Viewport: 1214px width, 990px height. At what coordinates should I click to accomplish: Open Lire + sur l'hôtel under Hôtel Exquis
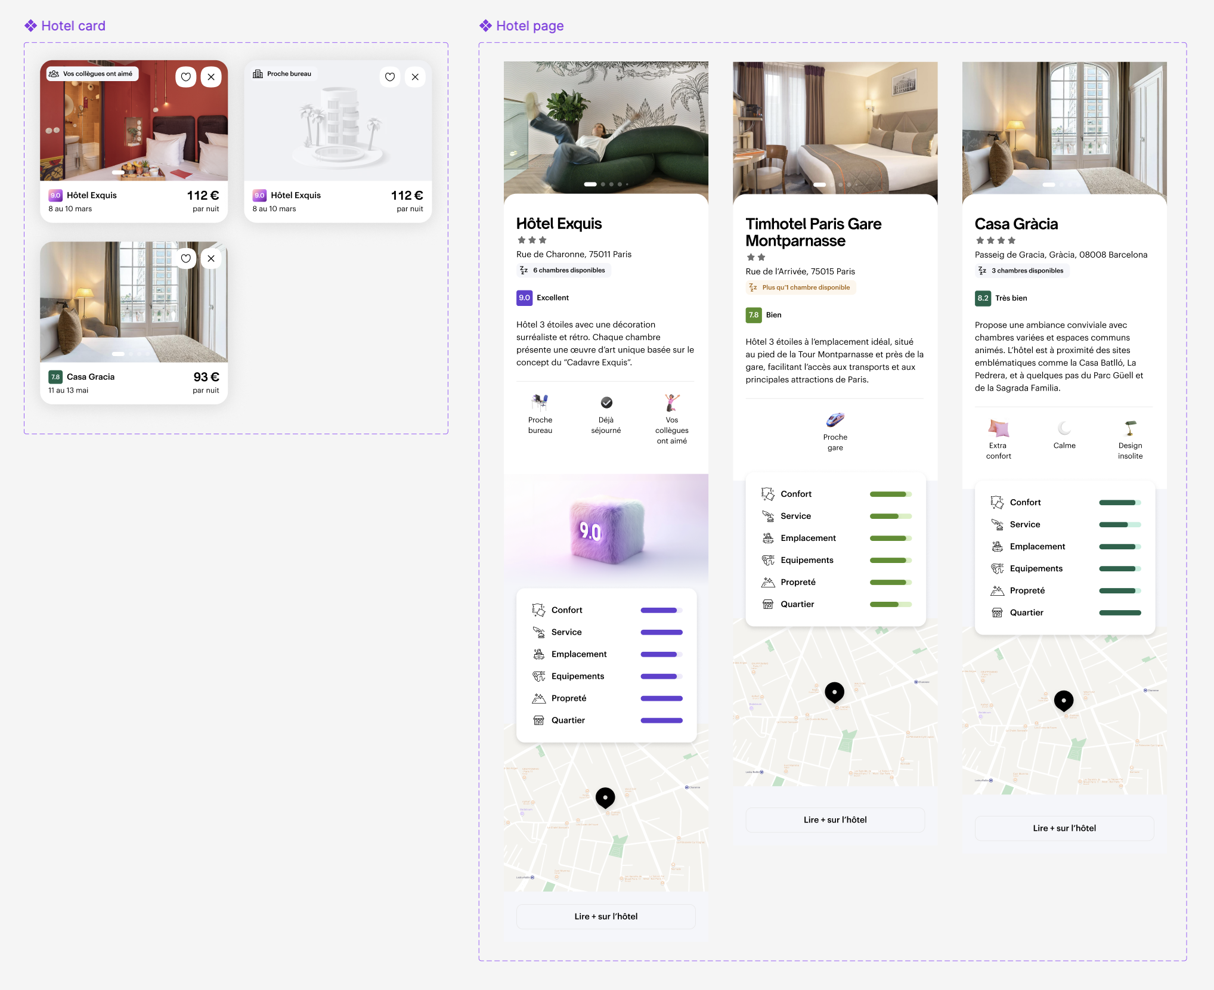[x=606, y=917]
